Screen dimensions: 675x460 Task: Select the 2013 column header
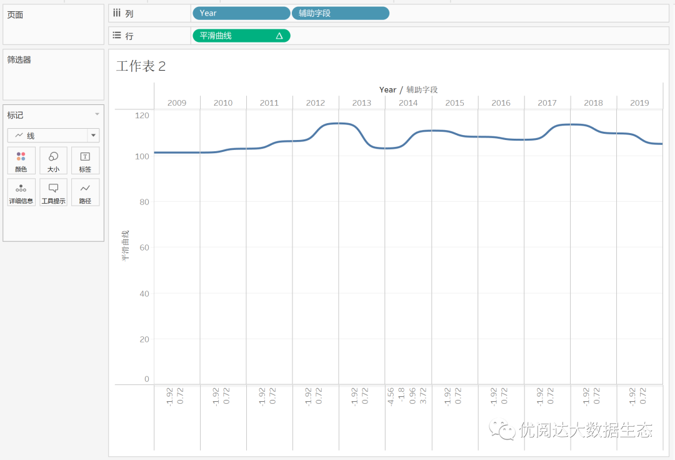[362, 103]
